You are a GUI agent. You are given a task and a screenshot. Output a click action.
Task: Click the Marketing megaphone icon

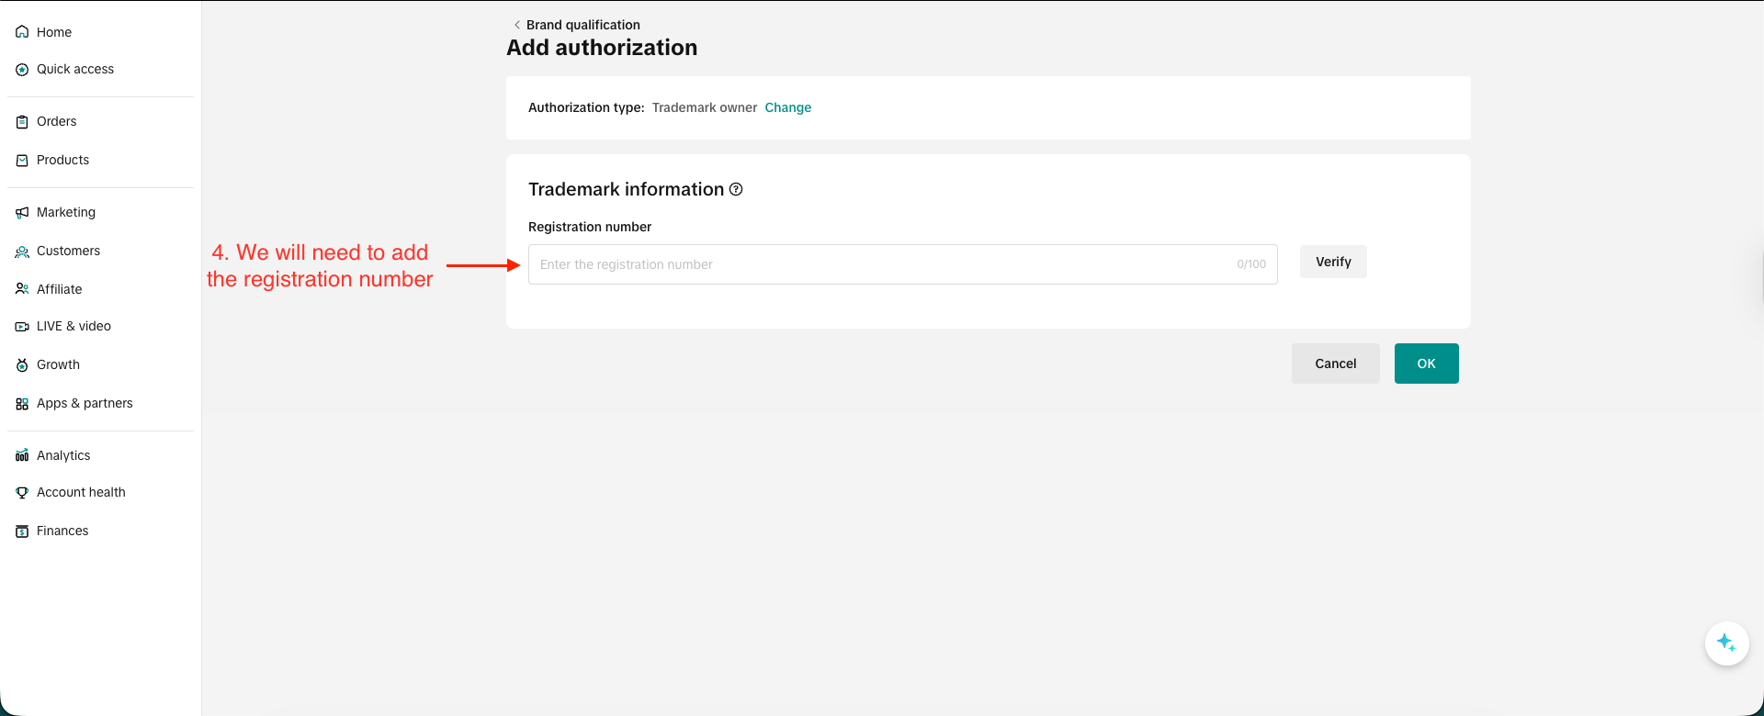click(x=22, y=213)
